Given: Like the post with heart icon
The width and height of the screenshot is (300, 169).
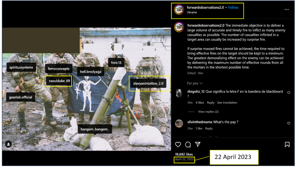Looking at the screenshot, I should coord(178,144).
